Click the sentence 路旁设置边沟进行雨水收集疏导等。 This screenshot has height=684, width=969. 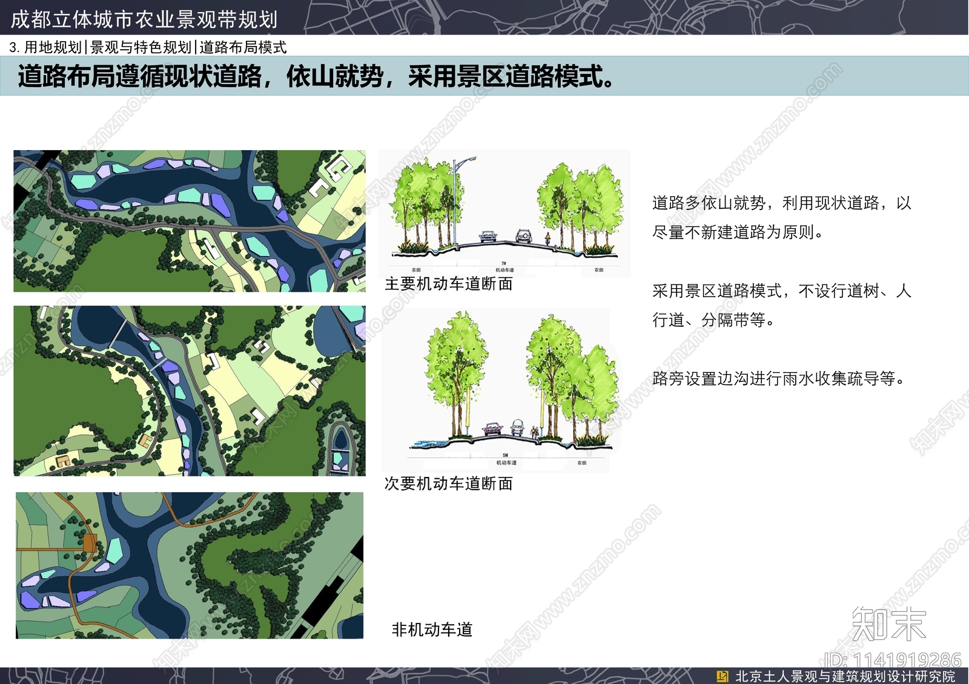tap(779, 379)
